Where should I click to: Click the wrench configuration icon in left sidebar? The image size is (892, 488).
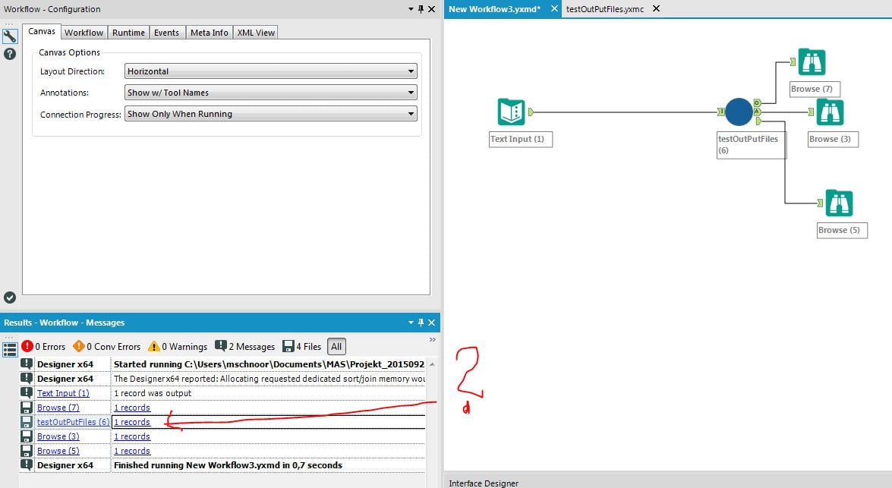pyautogui.click(x=10, y=35)
